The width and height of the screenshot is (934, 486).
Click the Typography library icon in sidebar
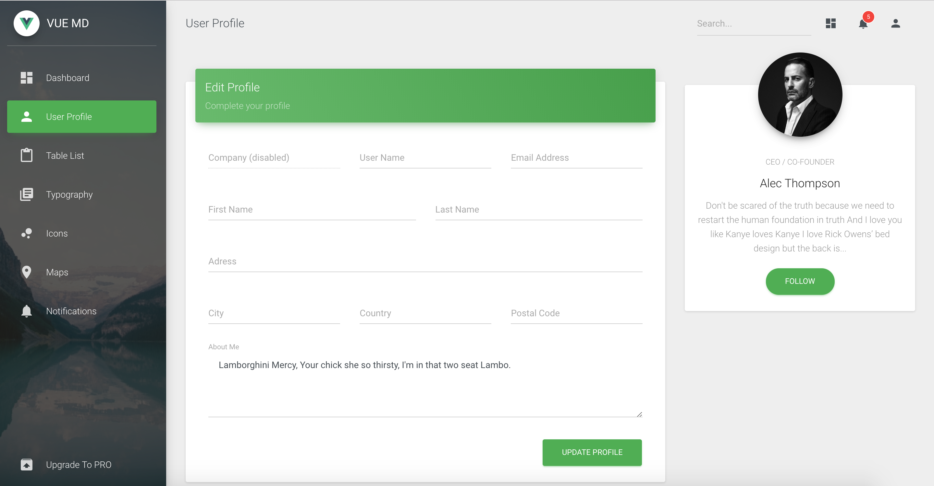coord(27,194)
